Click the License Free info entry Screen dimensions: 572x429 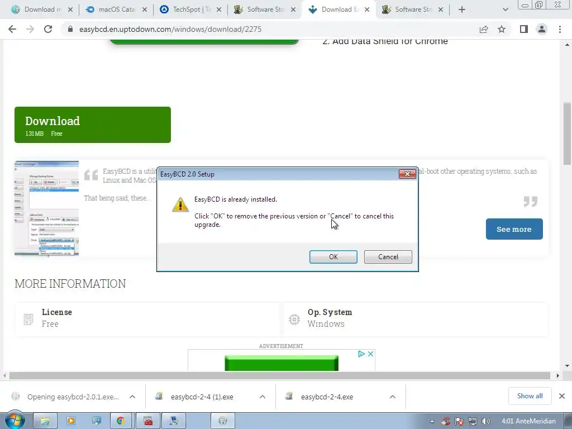point(147,318)
